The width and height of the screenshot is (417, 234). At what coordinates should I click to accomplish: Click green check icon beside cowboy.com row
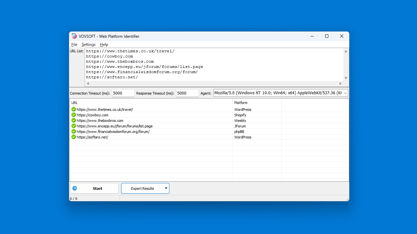click(74, 115)
